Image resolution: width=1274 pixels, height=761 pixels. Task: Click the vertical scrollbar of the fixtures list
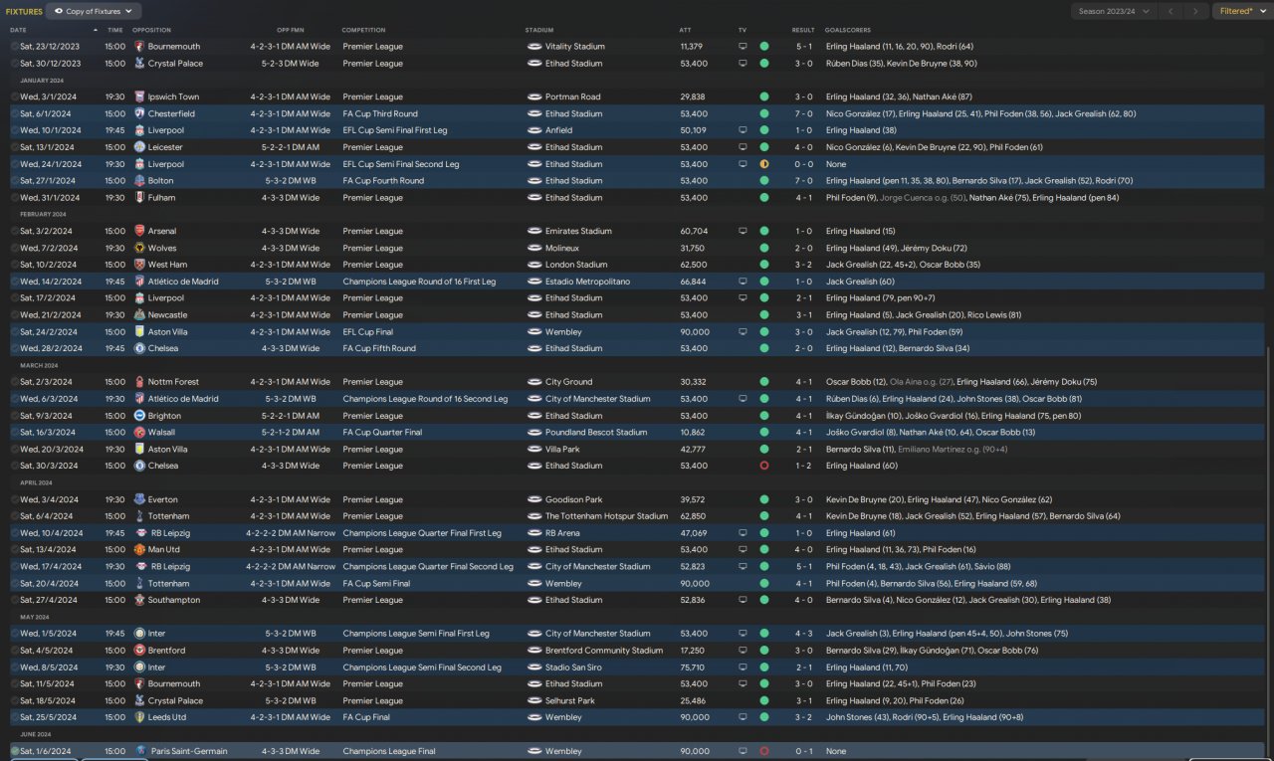click(1267, 552)
